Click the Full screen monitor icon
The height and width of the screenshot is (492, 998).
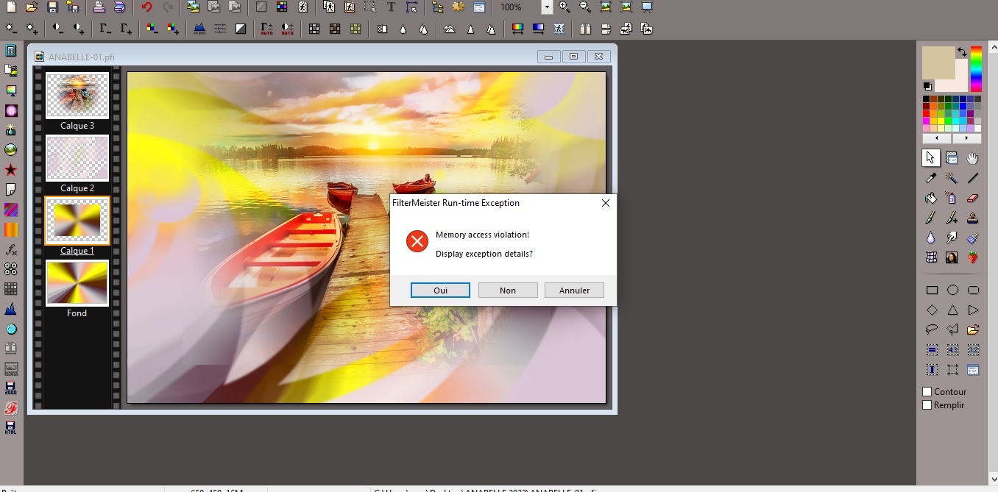tap(647, 7)
